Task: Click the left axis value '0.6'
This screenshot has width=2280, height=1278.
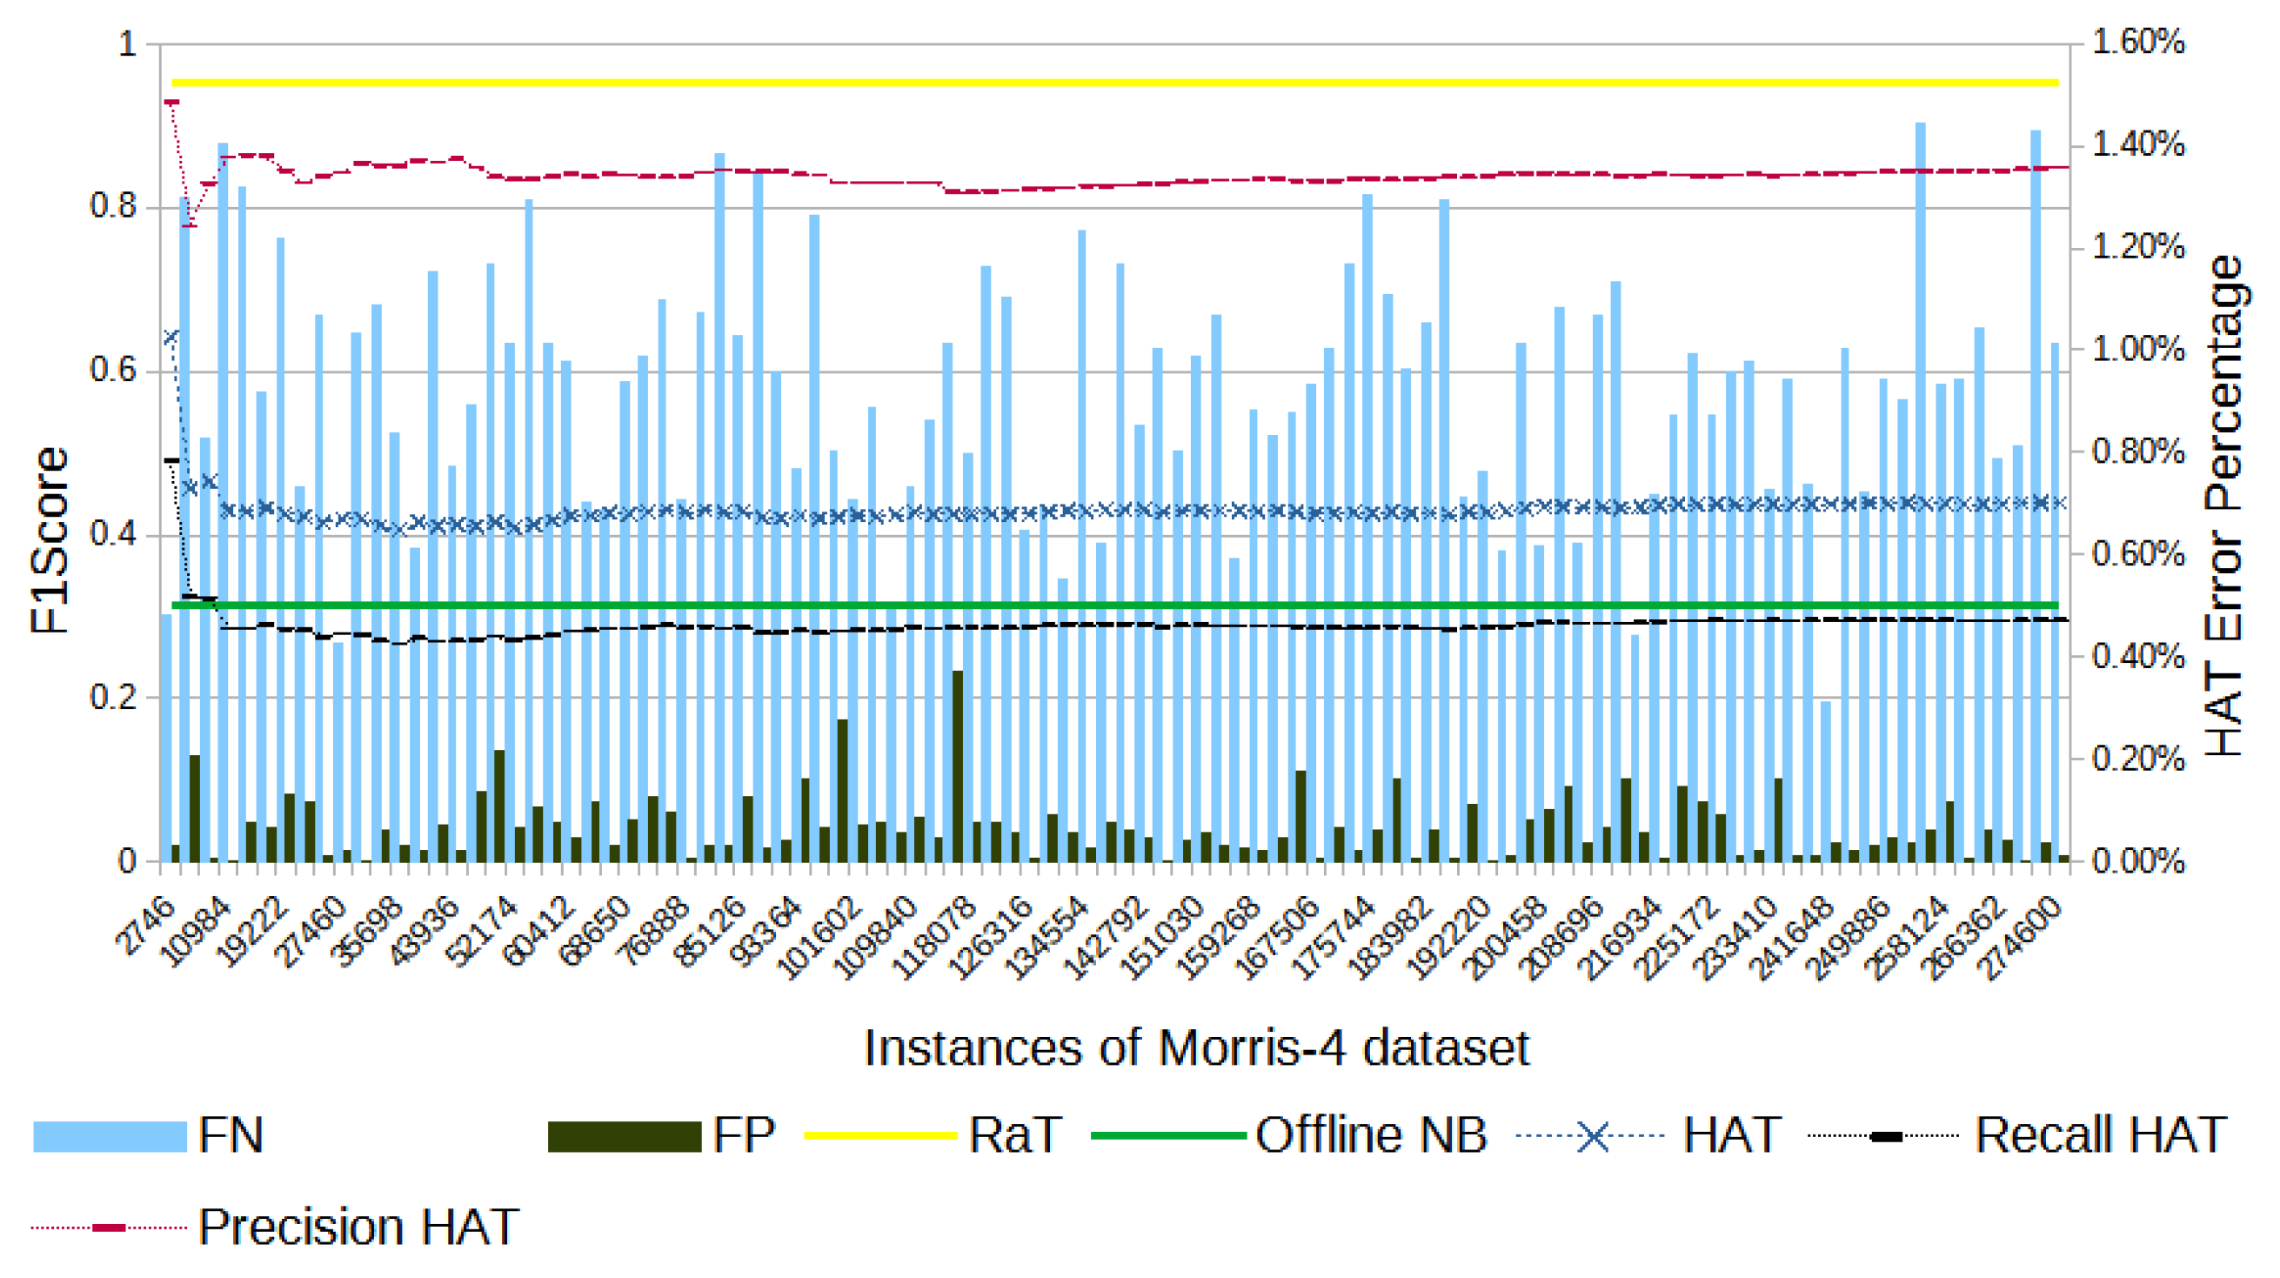Action: (x=113, y=370)
